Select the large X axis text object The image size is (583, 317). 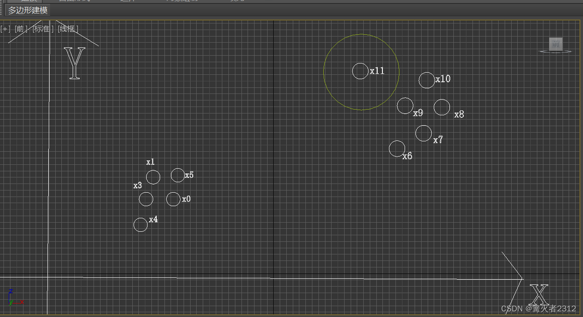tap(539, 294)
